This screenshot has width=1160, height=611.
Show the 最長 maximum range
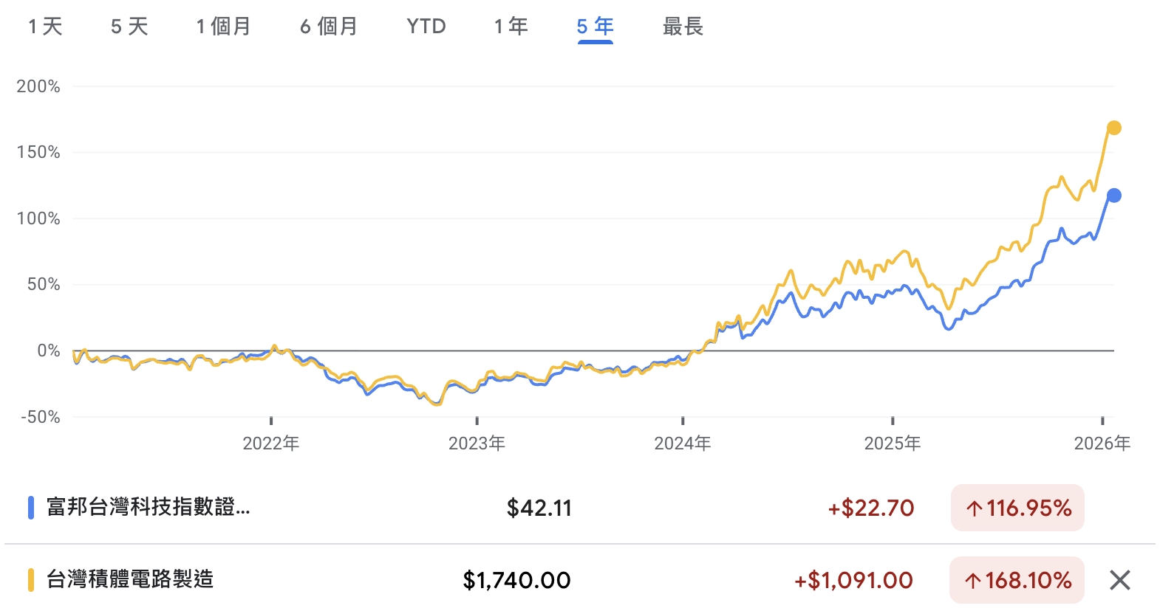click(683, 27)
